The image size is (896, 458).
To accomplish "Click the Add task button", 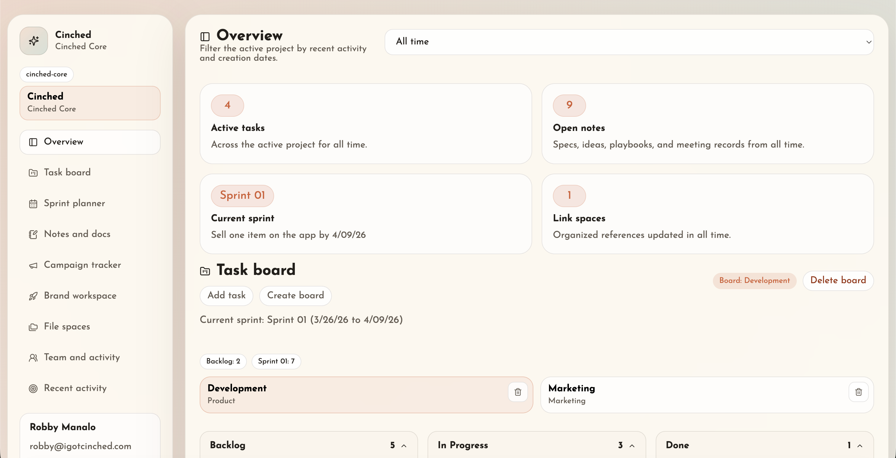I will 226,296.
